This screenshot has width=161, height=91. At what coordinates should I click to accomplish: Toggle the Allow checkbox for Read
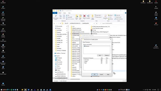102,63
